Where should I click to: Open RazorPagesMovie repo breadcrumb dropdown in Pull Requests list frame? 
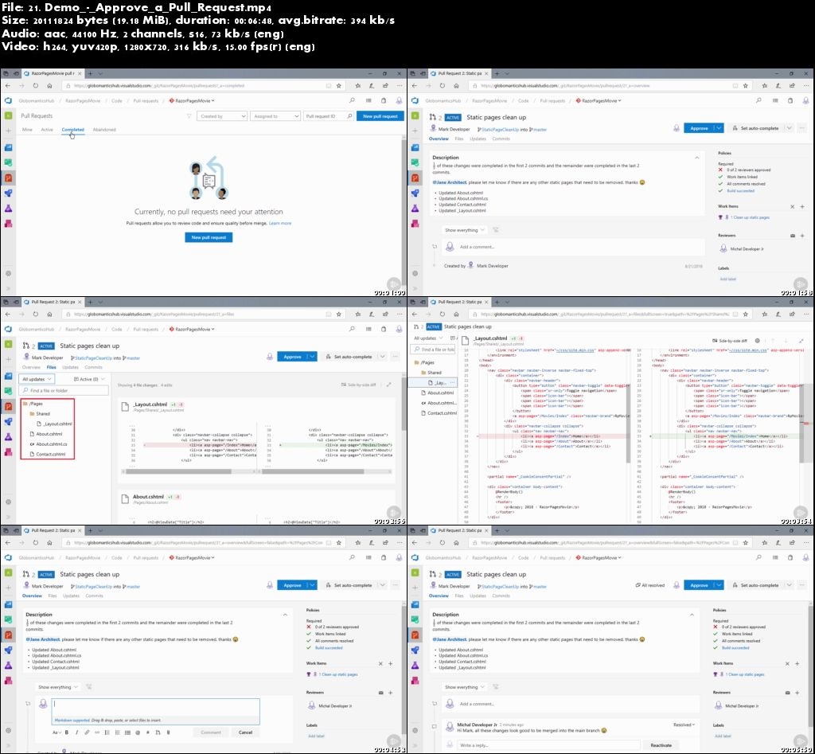tap(192, 100)
